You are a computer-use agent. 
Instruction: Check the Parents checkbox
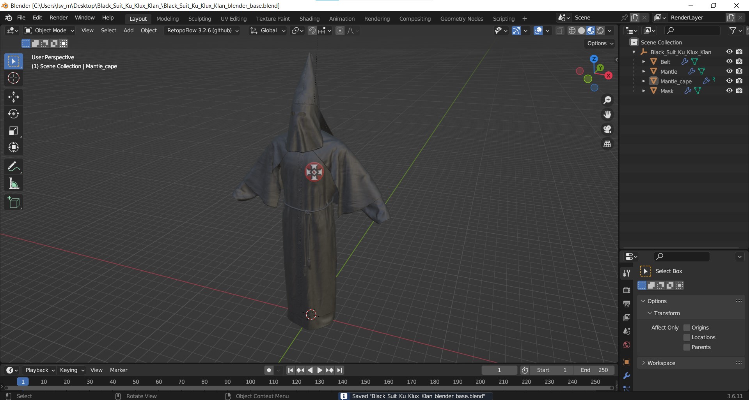coord(687,347)
